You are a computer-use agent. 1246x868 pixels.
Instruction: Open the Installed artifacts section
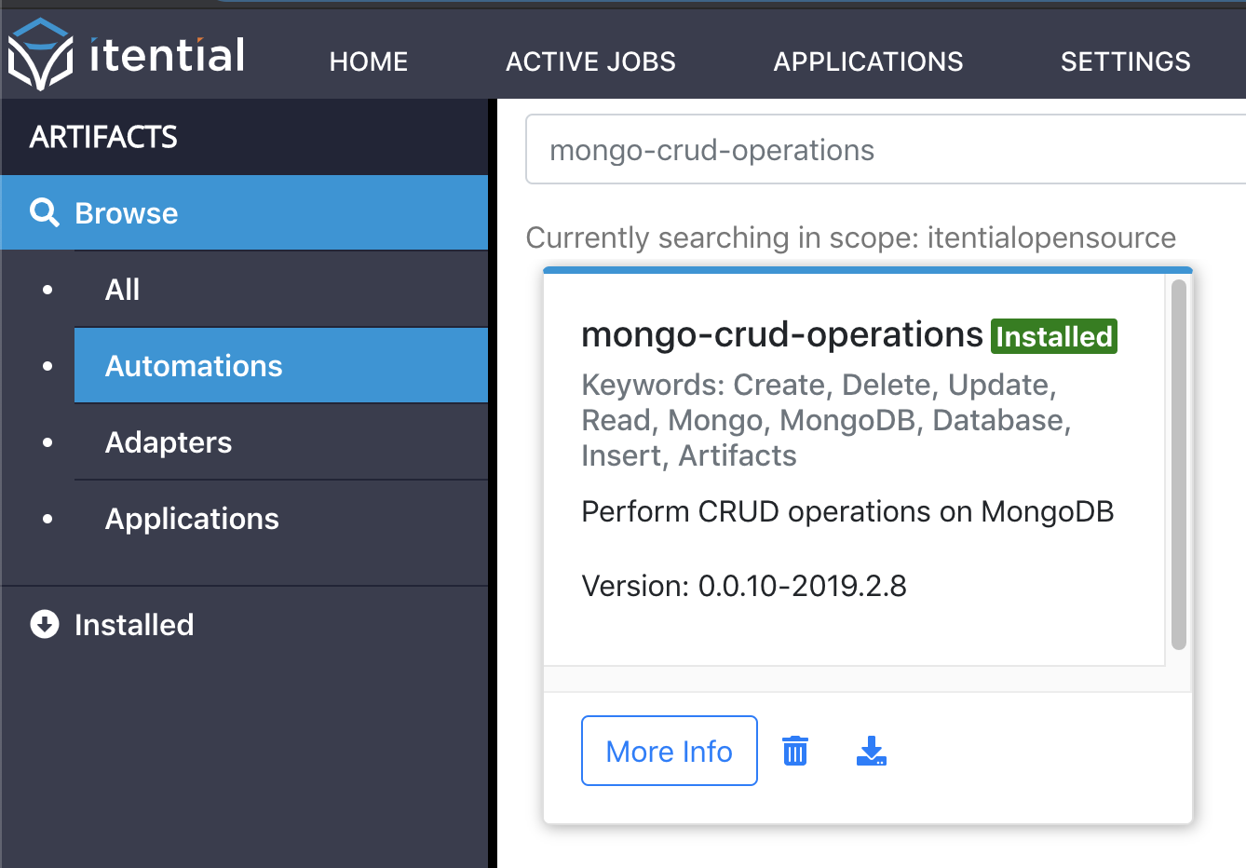[x=244, y=624]
